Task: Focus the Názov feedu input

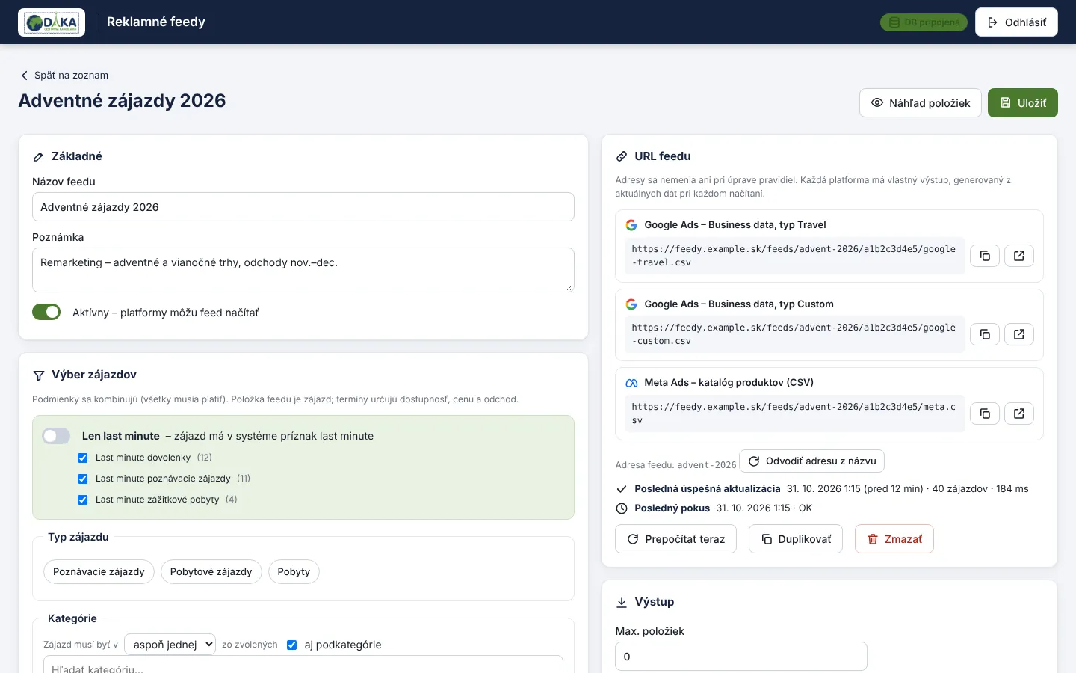Action: (303, 207)
